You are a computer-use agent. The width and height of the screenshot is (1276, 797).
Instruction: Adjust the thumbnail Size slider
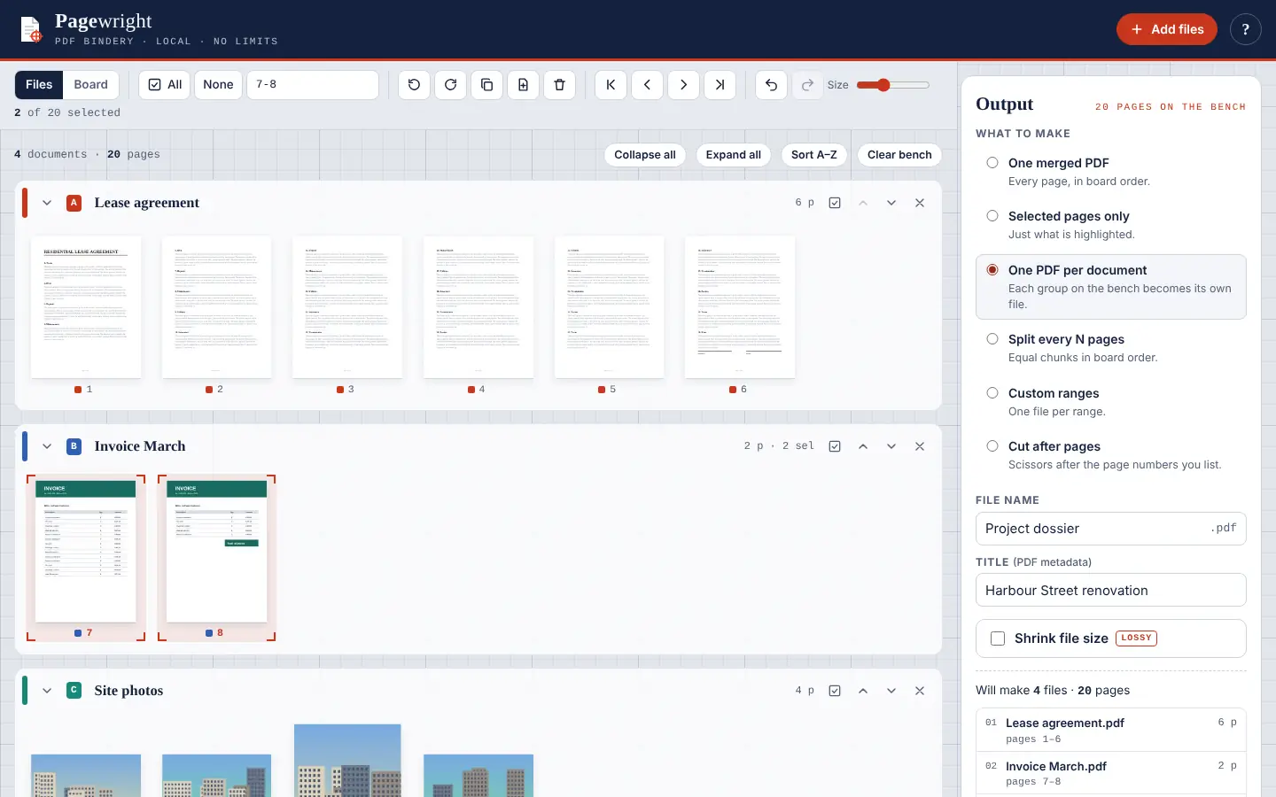click(892, 85)
